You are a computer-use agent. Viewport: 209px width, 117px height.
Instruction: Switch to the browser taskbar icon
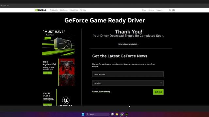[x=122, y=114]
